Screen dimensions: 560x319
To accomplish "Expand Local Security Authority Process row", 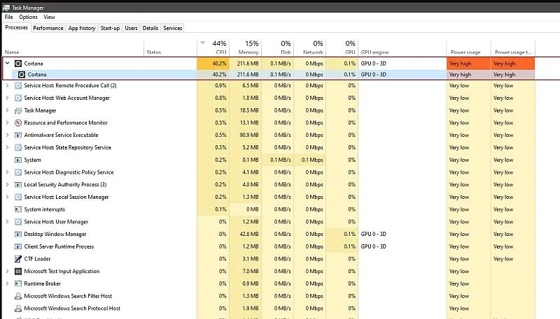I will [7, 184].
